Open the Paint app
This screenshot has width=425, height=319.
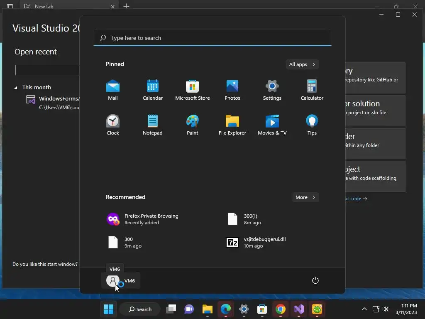(193, 125)
